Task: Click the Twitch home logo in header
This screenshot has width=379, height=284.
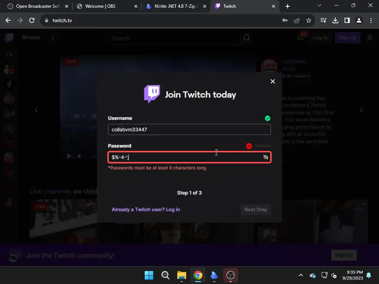Action: (9, 38)
